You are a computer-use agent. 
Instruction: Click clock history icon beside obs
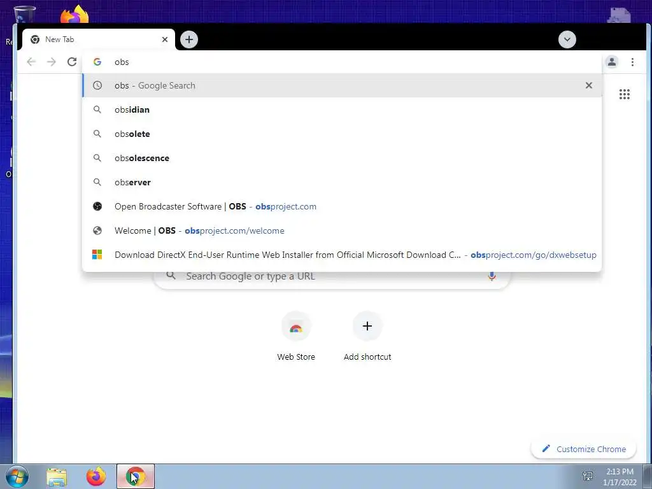pos(97,85)
